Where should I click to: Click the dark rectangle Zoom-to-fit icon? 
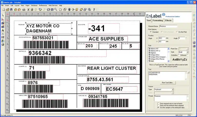[48, 9]
